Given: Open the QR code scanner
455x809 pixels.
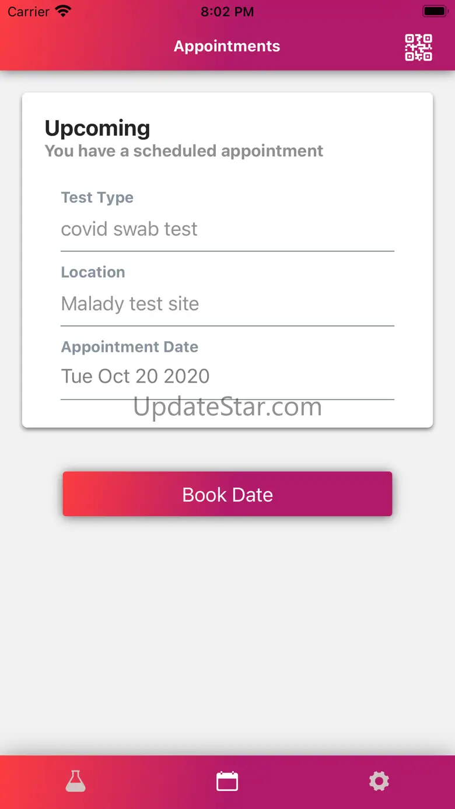Looking at the screenshot, I should (418, 47).
